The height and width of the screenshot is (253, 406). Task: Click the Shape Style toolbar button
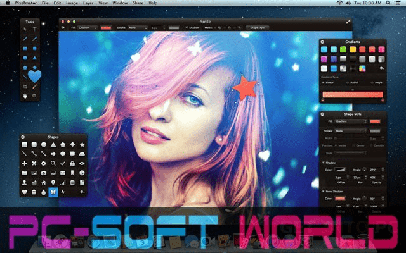click(x=258, y=28)
